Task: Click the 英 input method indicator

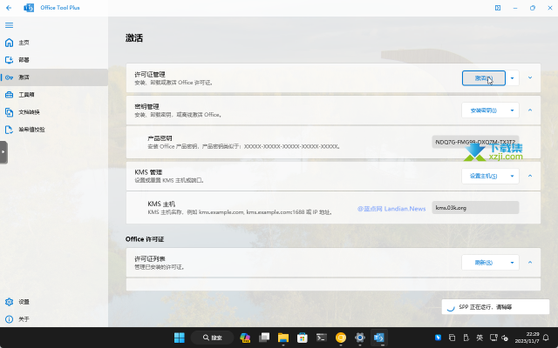Action: (480, 338)
